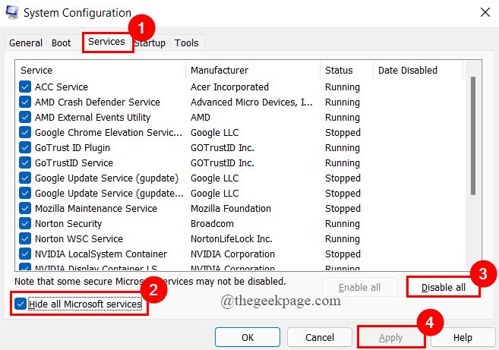Image resolution: width=499 pixels, height=350 pixels.
Task: Close the System Configuration window
Action: pos(484,12)
